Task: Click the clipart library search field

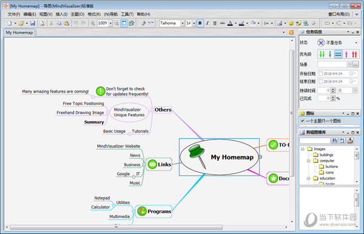Action: [x=315, y=140]
